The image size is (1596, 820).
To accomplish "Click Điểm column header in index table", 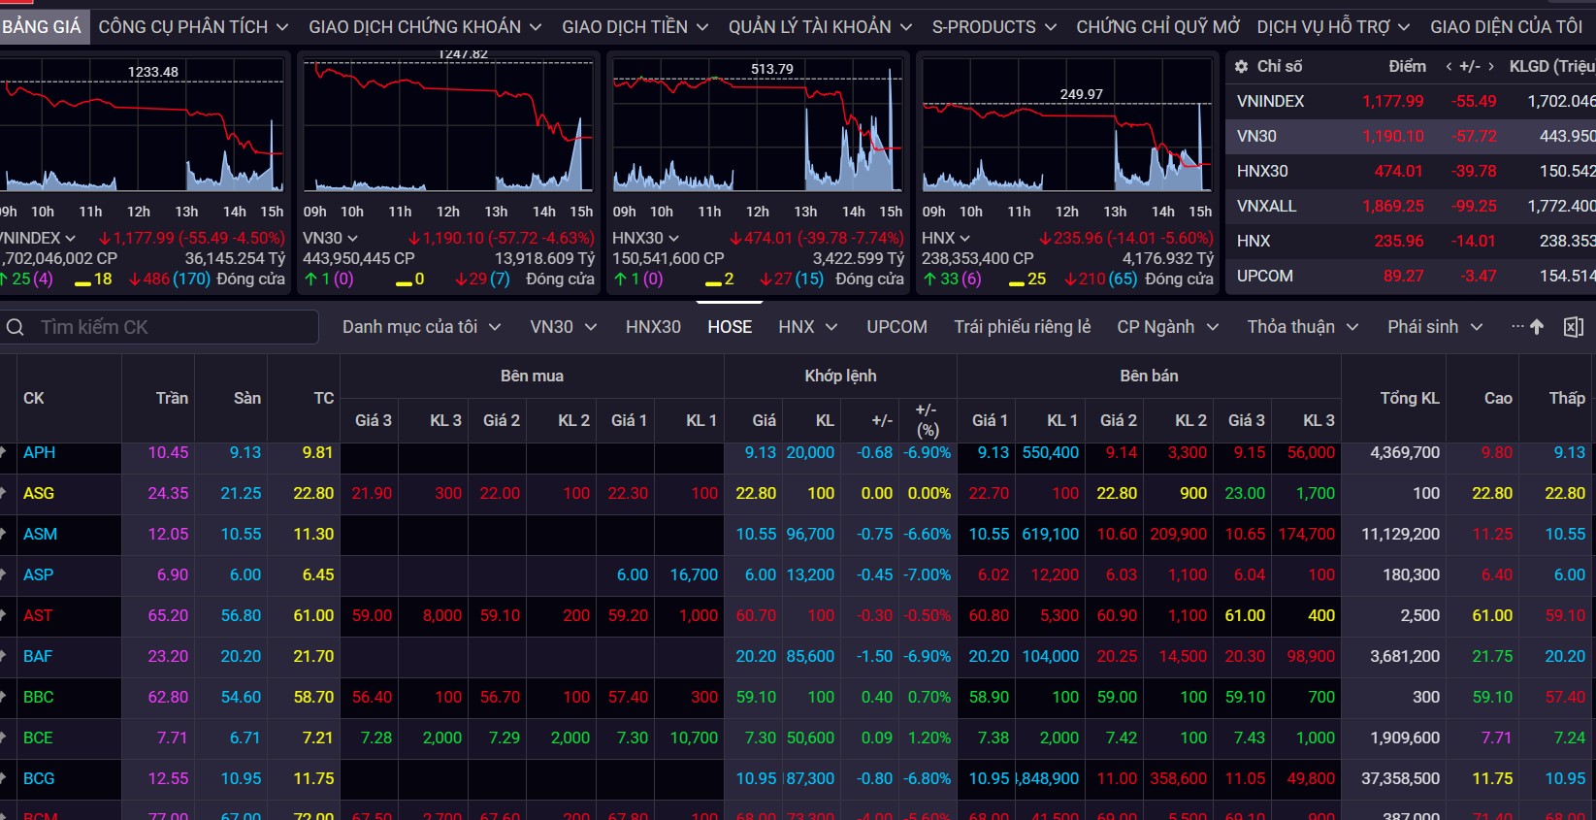I will [x=1407, y=66].
